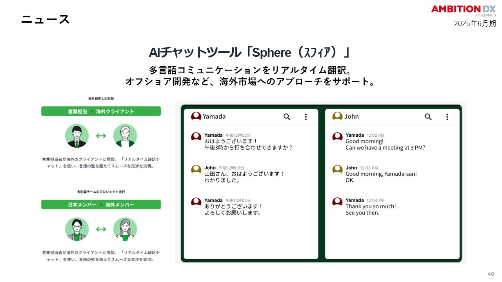Select the female overseas member illustration
The height and width of the screenshot is (282, 502).
[125, 229]
